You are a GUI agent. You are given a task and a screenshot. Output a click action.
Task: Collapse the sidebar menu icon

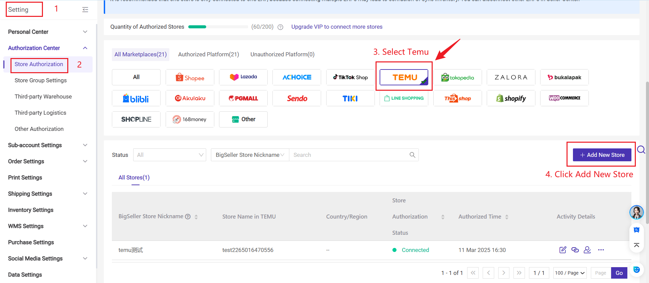point(85,10)
